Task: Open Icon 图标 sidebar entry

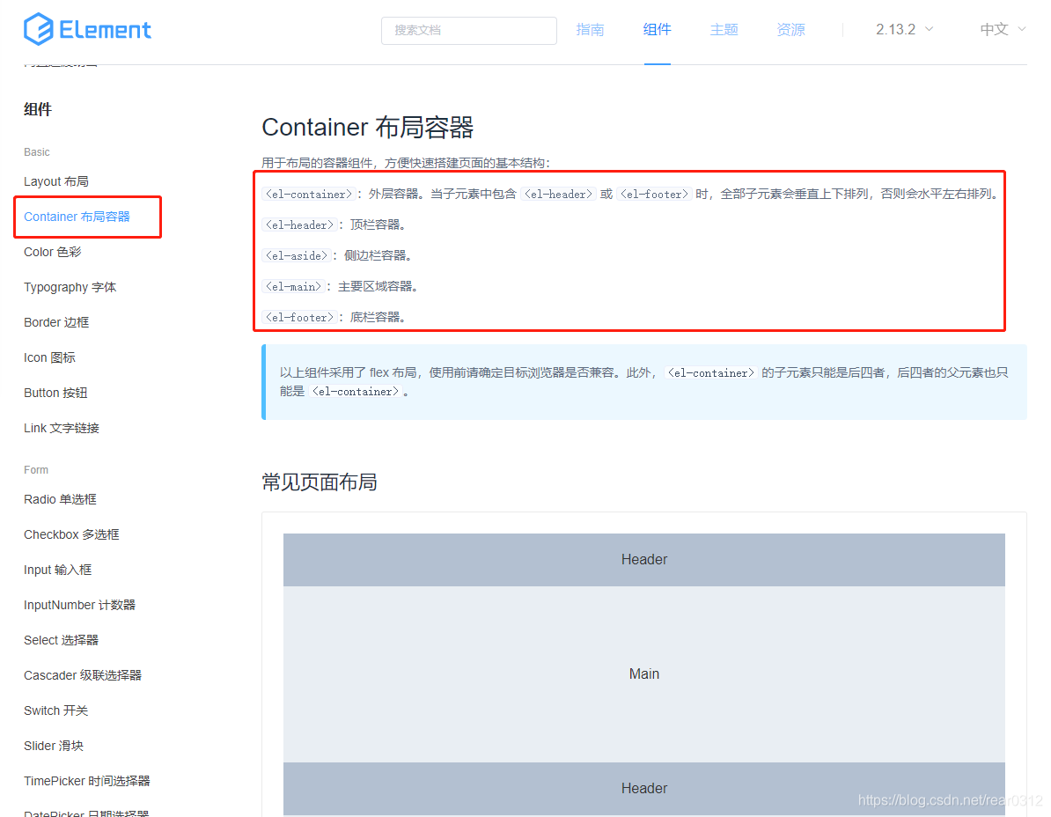Action: [49, 357]
